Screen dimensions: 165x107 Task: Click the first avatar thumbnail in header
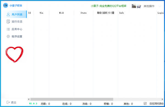[x=134, y=6]
